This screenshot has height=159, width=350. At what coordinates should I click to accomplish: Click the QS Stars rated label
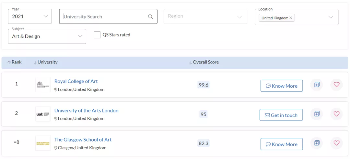[x=116, y=35]
